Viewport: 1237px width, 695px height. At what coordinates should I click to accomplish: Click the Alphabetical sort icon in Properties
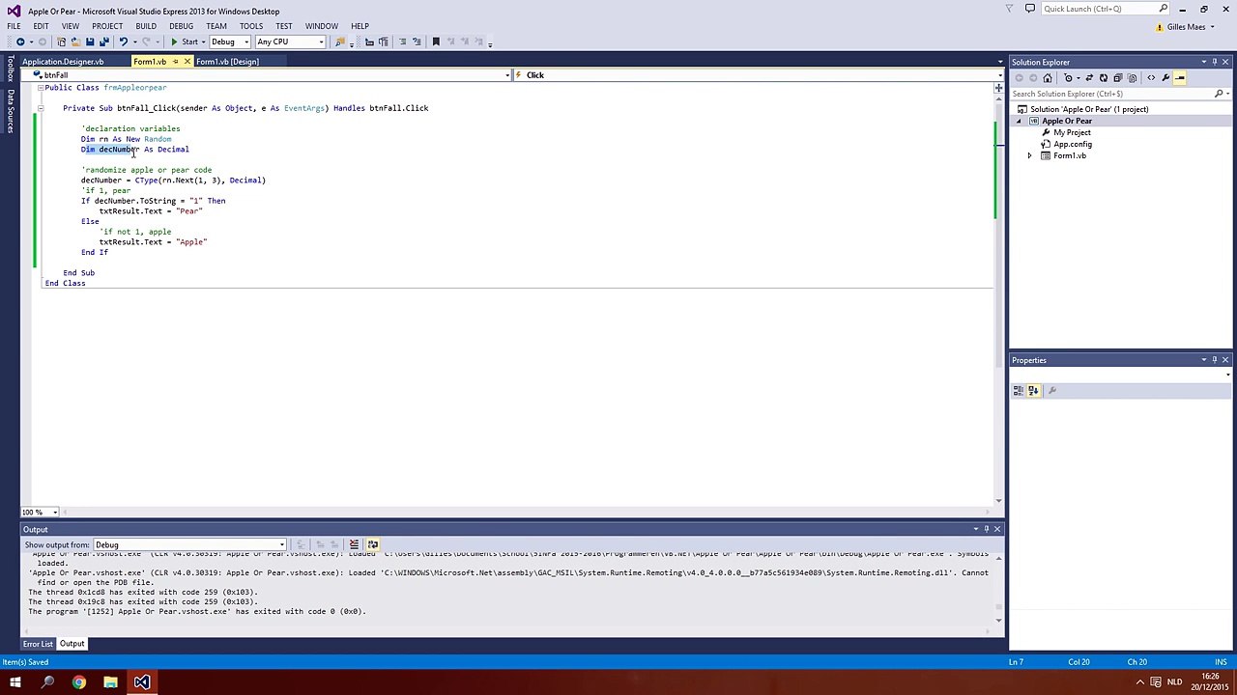1033,391
